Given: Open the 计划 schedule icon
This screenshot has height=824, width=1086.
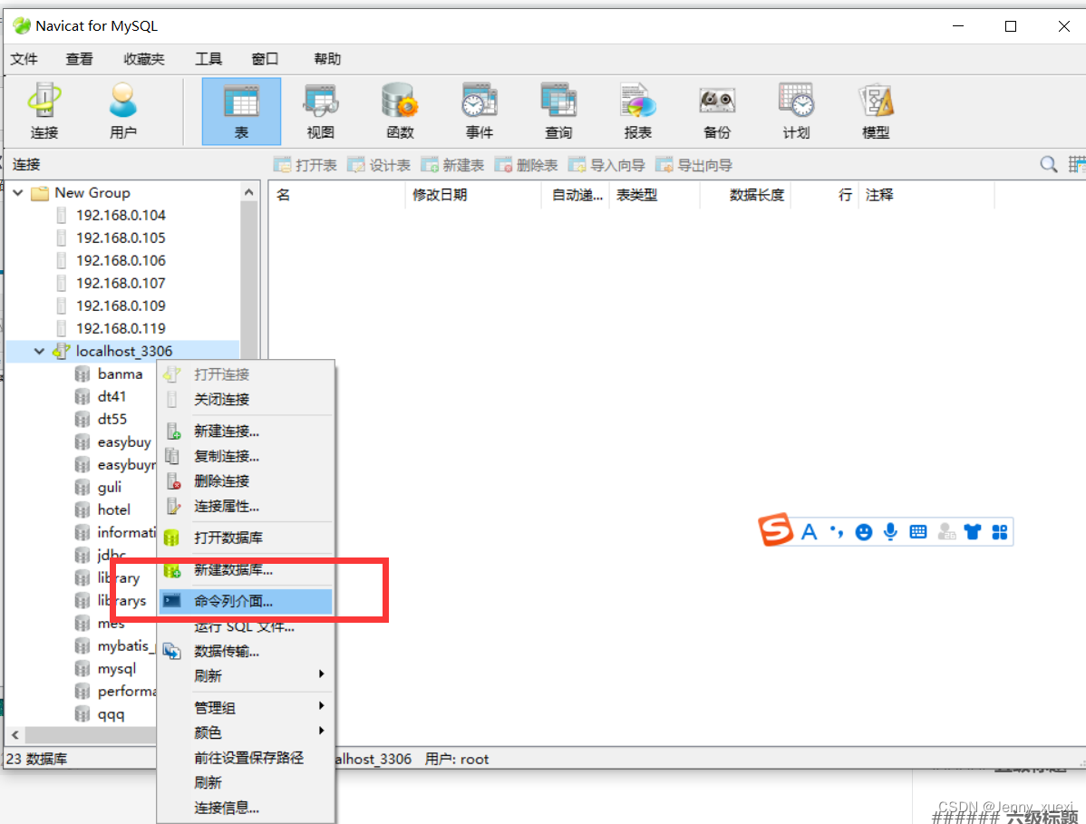Looking at the screenshot, I should pyautogui.click(x=797, y=111).
